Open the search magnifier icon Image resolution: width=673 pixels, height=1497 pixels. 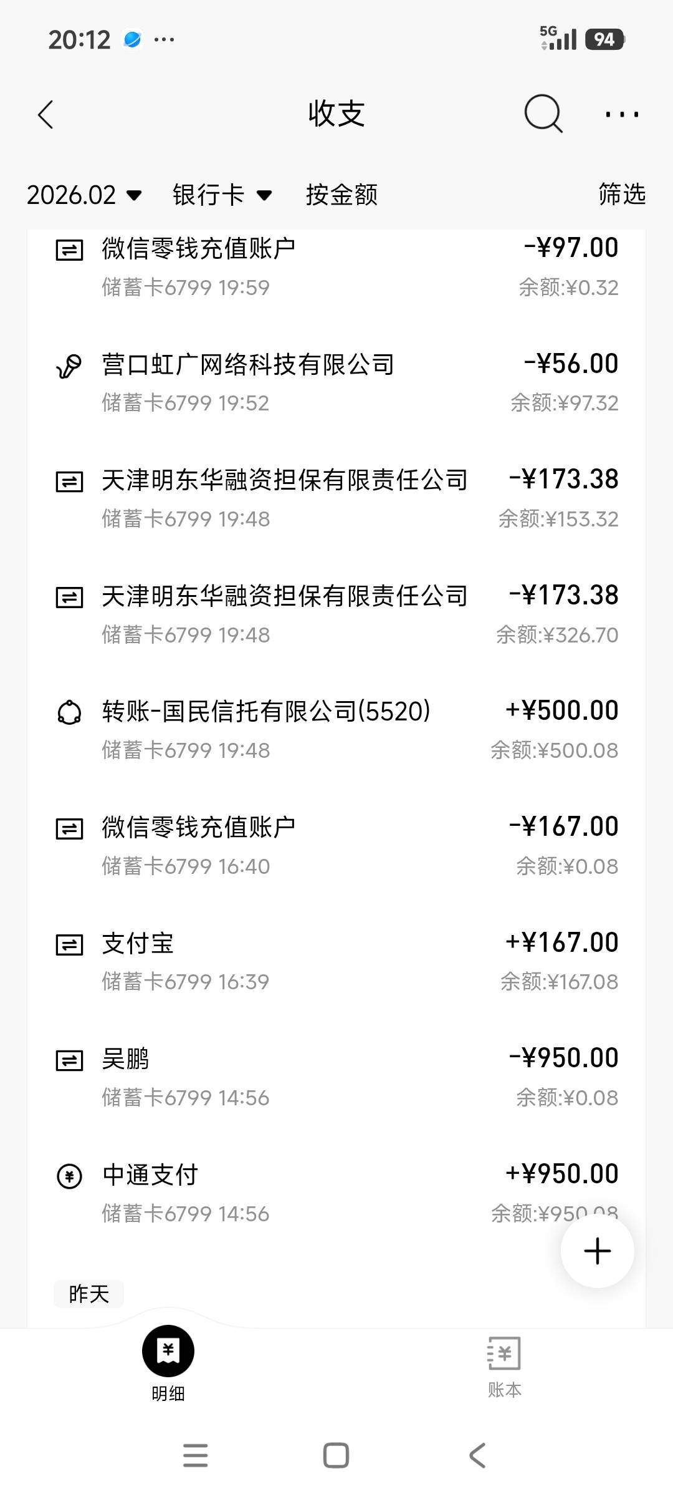(543, 114)
